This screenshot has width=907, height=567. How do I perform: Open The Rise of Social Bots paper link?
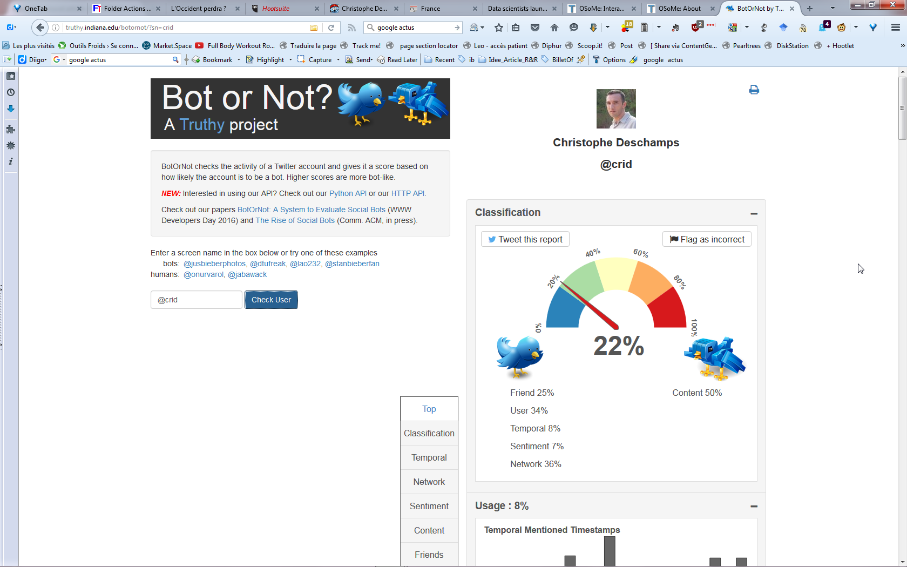coord(295,220)
